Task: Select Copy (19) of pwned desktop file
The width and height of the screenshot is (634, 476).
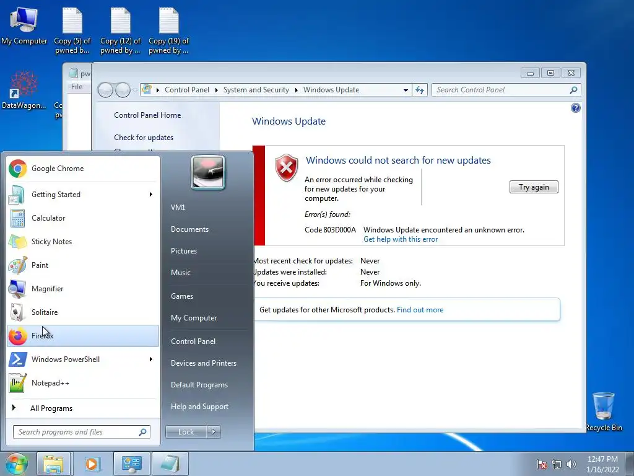Action: pyautogui.click(x=168, y=31)
